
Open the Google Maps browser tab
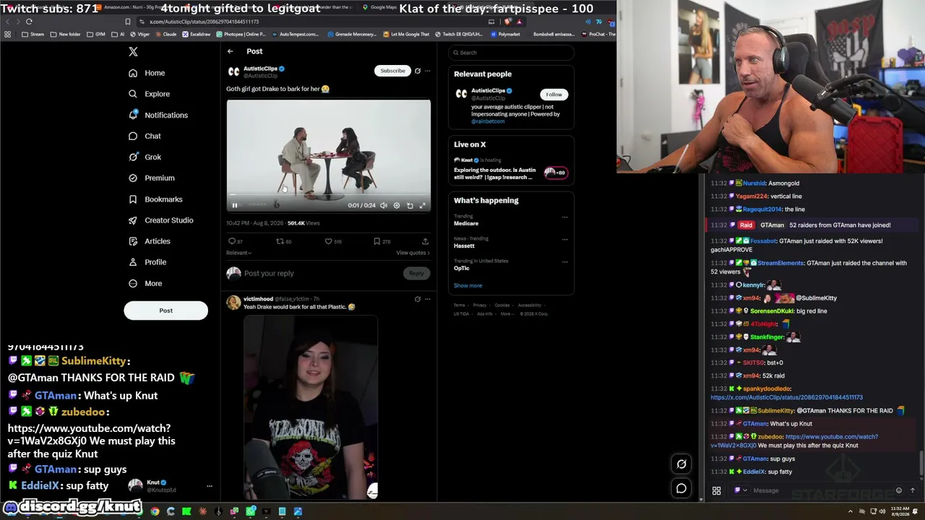click(379, 7)
